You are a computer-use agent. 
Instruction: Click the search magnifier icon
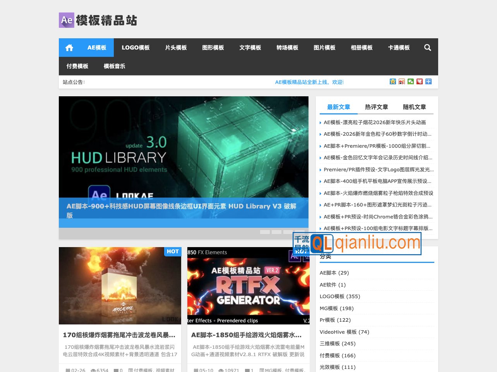coord(427,48)
